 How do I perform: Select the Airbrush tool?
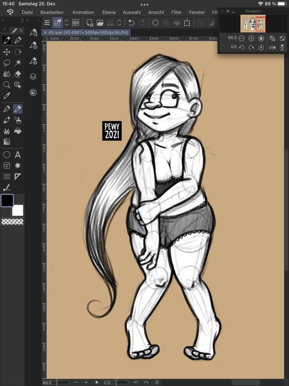coord(18,120)
